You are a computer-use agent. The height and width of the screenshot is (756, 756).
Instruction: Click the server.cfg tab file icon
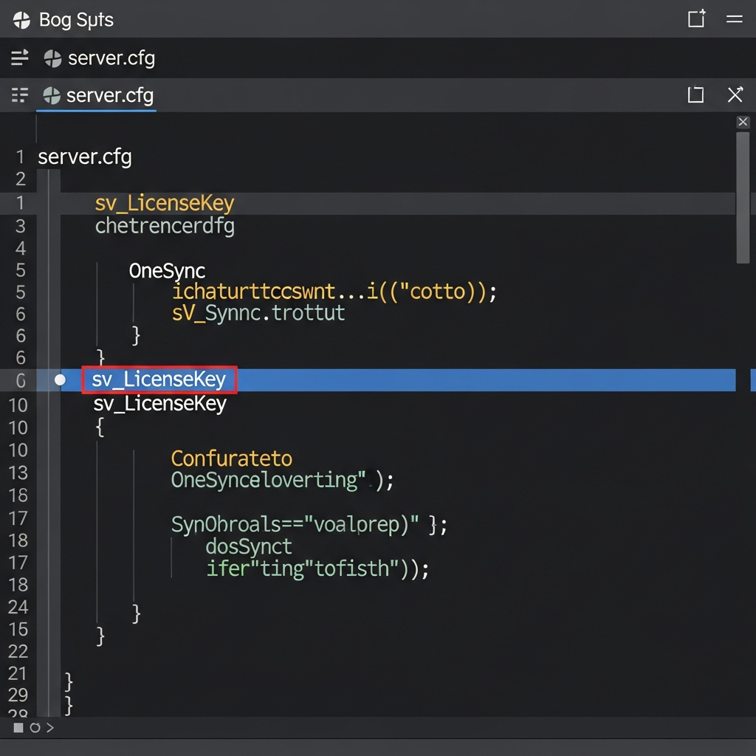point(52,95)
